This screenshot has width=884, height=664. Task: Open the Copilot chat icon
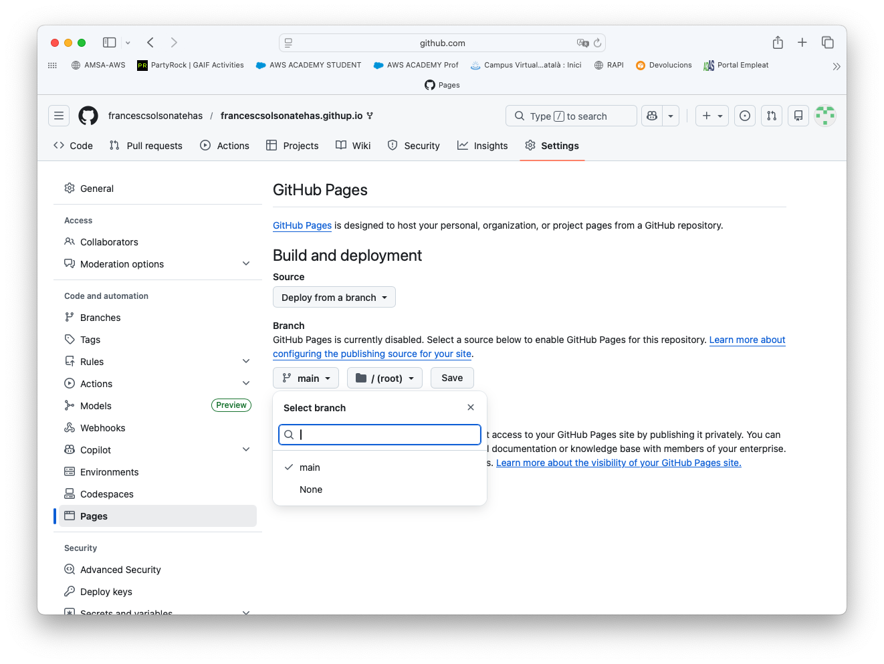(652, 116)
